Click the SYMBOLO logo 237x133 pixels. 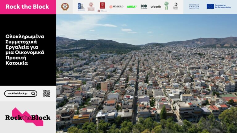point(116,6)
